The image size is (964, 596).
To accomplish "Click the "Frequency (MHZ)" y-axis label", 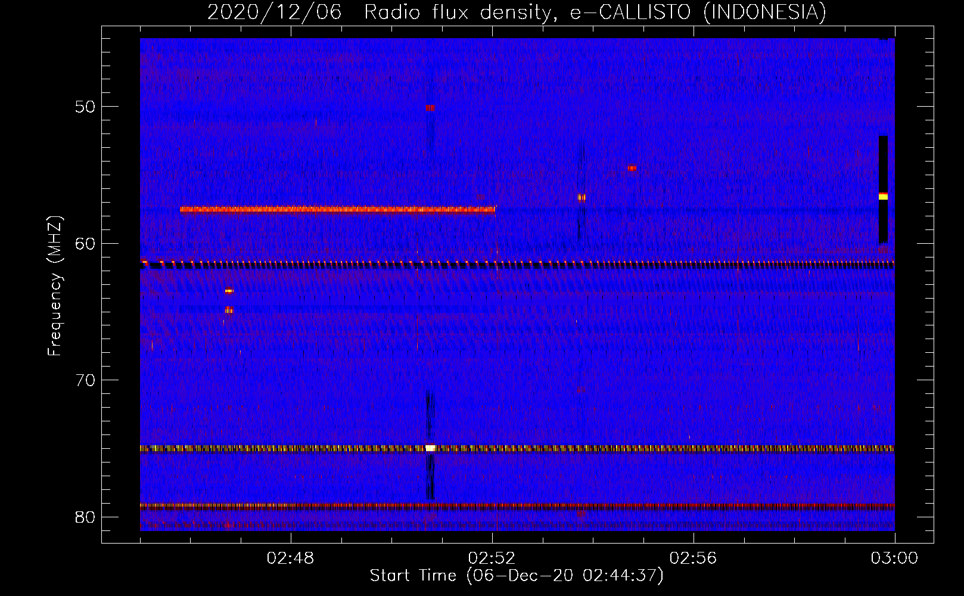I will (x=55, y=286).
